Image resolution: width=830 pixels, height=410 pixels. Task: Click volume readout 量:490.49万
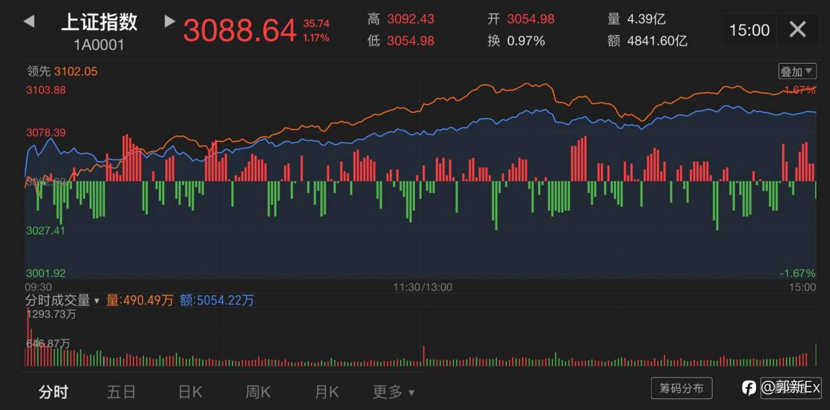point(139,300)
